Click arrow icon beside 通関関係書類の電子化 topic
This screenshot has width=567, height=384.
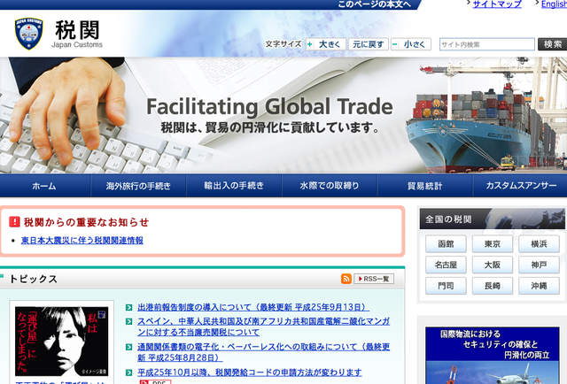pyautogui.click(x=128, y=347)
